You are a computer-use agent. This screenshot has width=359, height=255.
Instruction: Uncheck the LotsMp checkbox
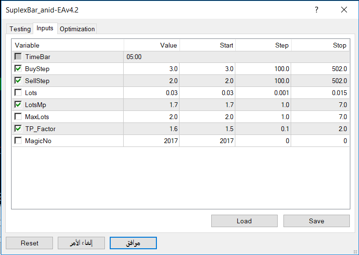click(x=18, y=105)
